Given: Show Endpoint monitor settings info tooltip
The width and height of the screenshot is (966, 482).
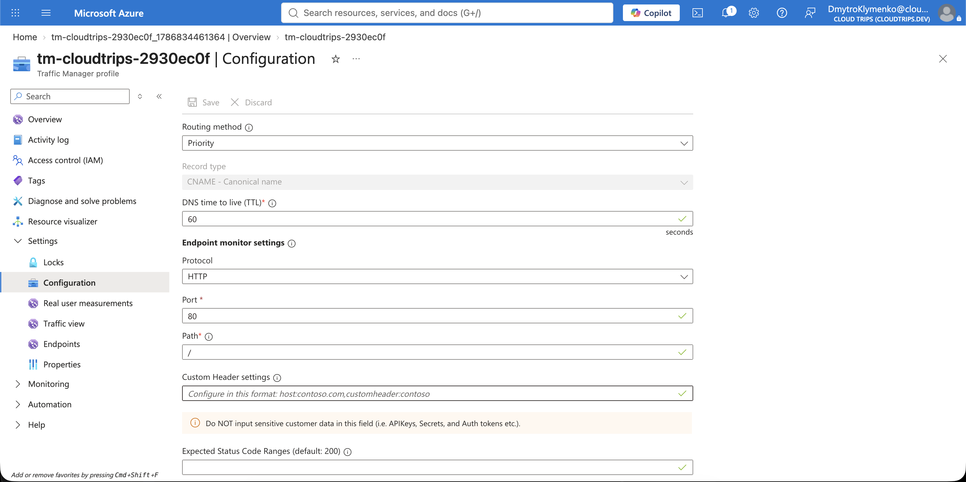Looking at the screenshot, I should (292, 243).
